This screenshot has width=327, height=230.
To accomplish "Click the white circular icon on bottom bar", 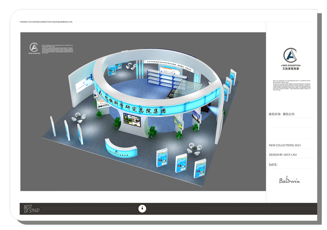I will pyautogui.click(x=142, y=209).
